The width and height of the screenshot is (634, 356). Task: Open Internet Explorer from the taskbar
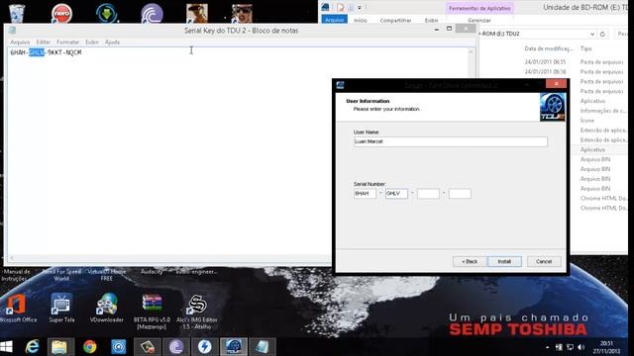[x=32, y=347]
